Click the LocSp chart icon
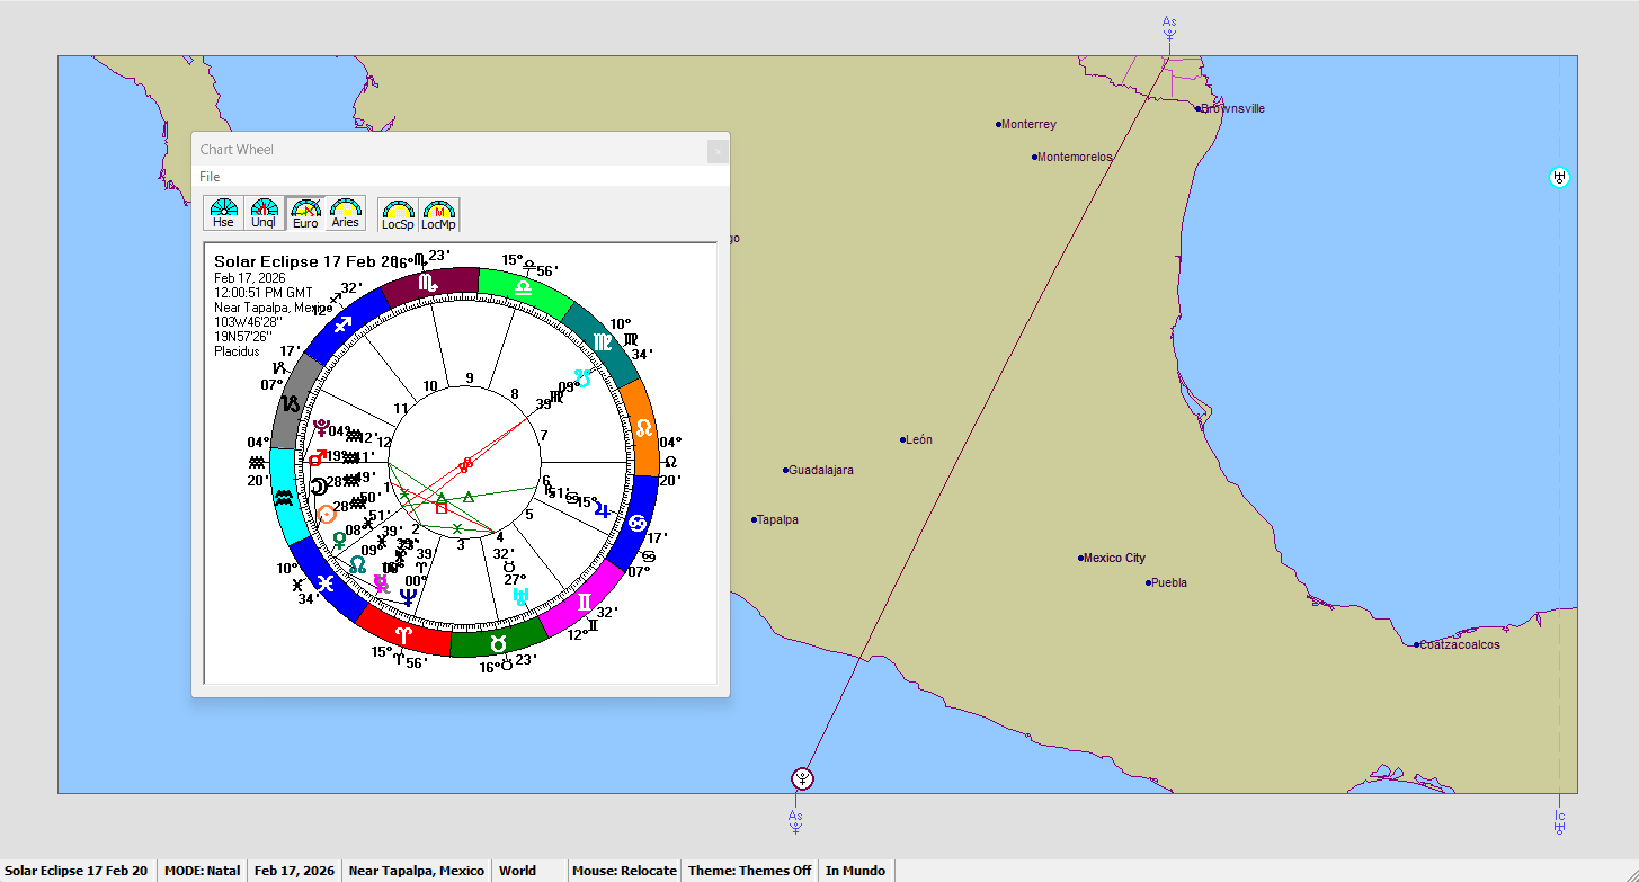 (x=398, y=215)
